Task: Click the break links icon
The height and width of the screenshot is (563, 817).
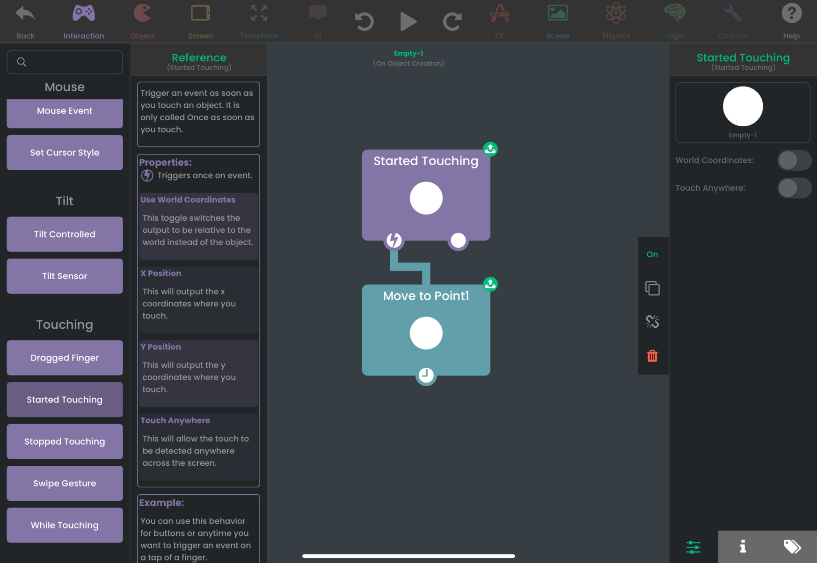Action: pyautogui.click(x=652, y=322)
